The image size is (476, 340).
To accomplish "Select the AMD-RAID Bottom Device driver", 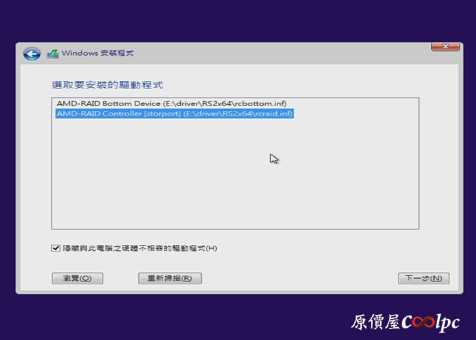I will (171, 103).
